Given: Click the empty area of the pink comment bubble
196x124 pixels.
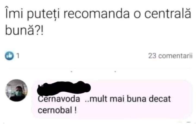Looking at the screenshot, I should click(x=137, y=110).
